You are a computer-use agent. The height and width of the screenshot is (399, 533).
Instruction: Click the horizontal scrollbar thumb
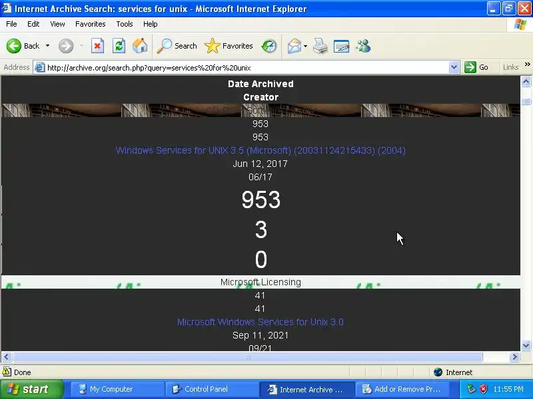247,356
